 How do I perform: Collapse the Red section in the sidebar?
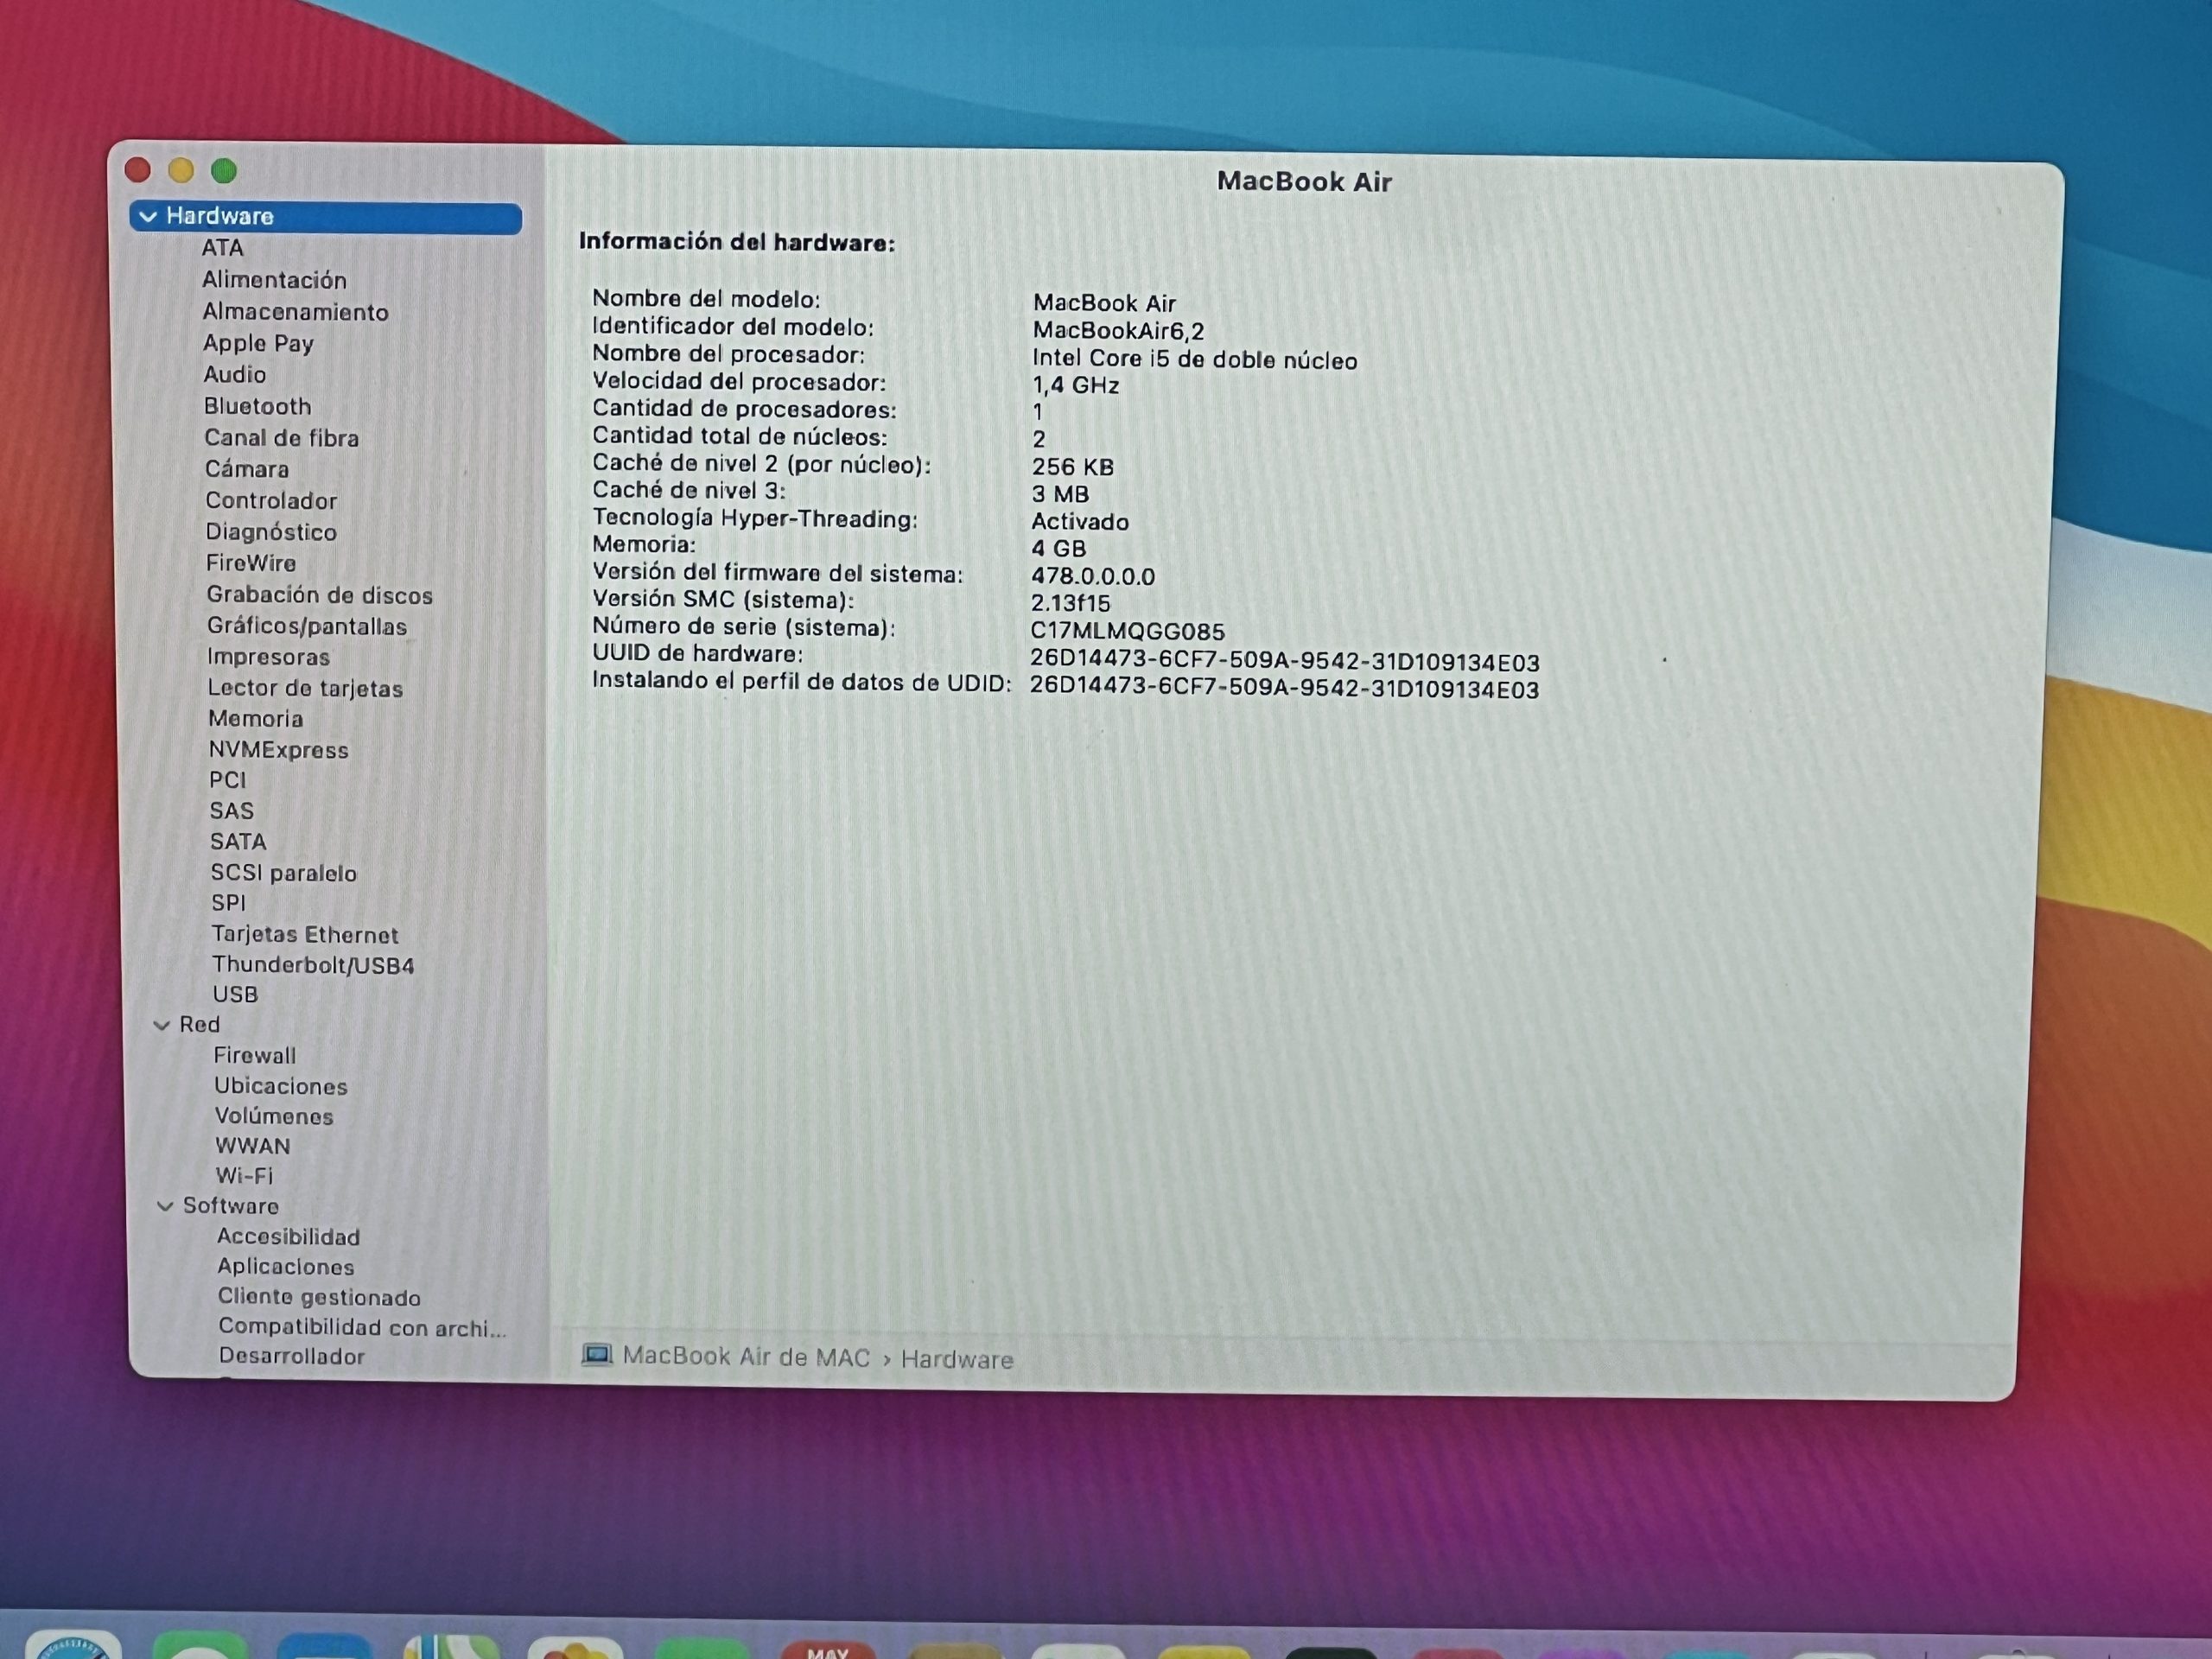click(161, 1025)
